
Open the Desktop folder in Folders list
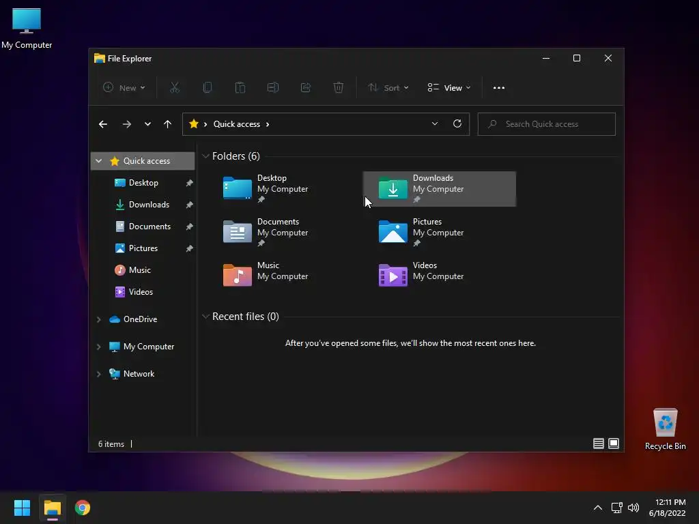coord(285,188)
